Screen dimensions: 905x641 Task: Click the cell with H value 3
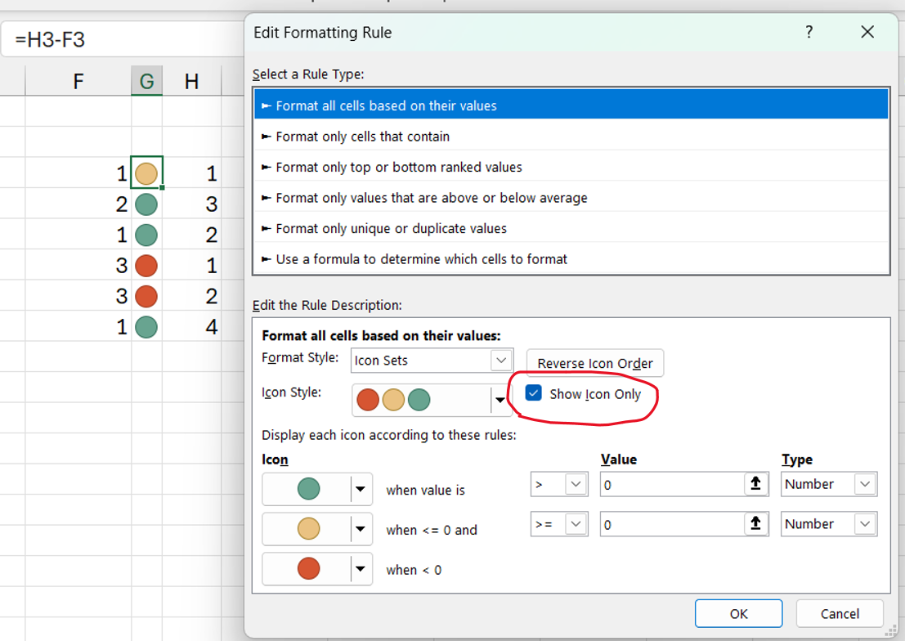191,204
